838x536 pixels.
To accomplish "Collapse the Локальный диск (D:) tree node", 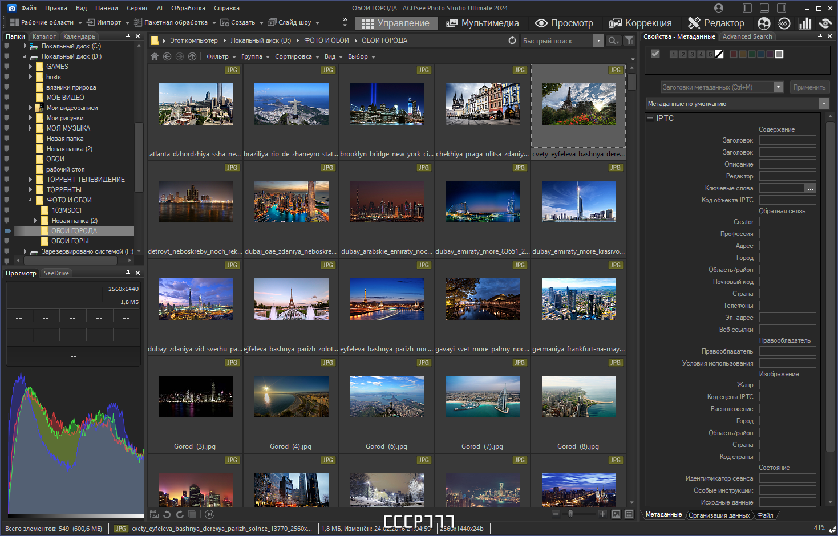I will [23, 56].
